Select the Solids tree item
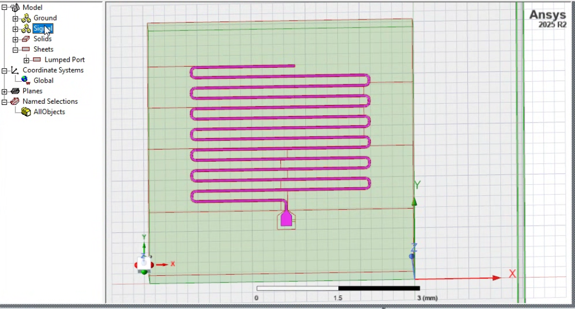 43,39
